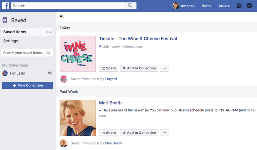Click the Mari Smith photo thumbnail
The image size is (257, 150).
click(x=78, y=118)
